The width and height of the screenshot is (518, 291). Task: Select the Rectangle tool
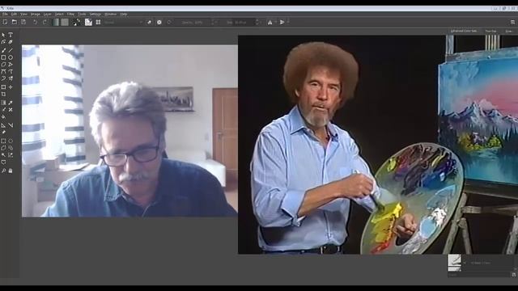coord(3,57)
